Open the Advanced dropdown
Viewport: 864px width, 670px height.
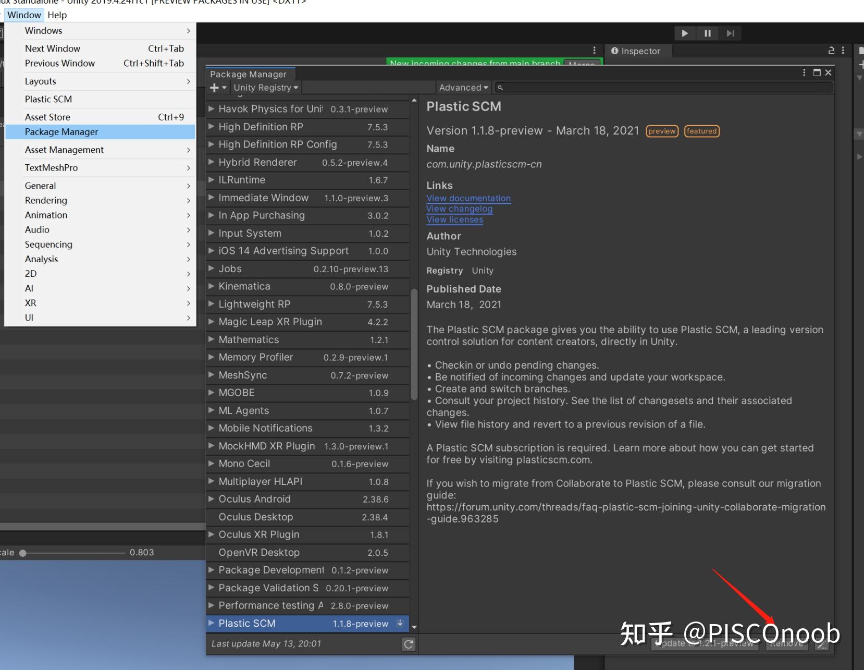(463, 87)
